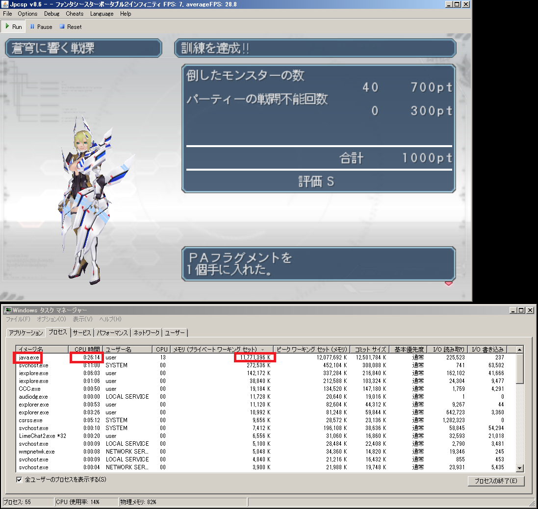Click the Task Manager title bar icon
The width and height of the screenshot is (538, 509).
7,310
